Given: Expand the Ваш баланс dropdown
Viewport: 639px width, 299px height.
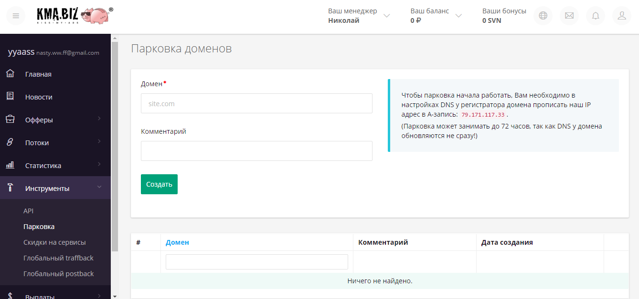Looking at the screenshot, I should (458, 15).
